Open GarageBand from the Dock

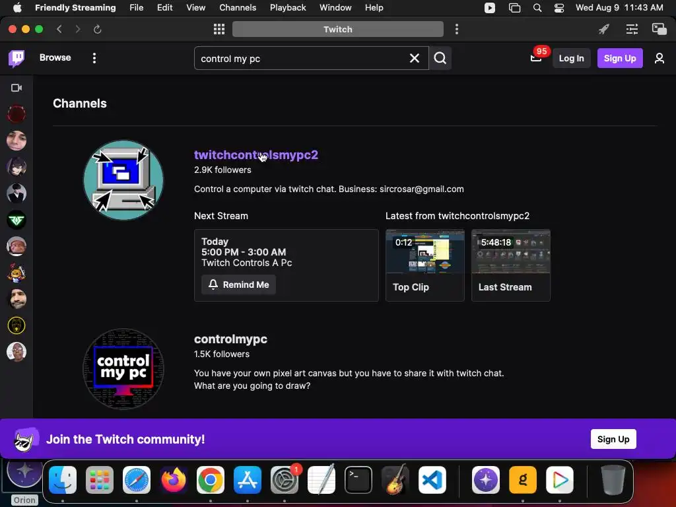point(395,480)
